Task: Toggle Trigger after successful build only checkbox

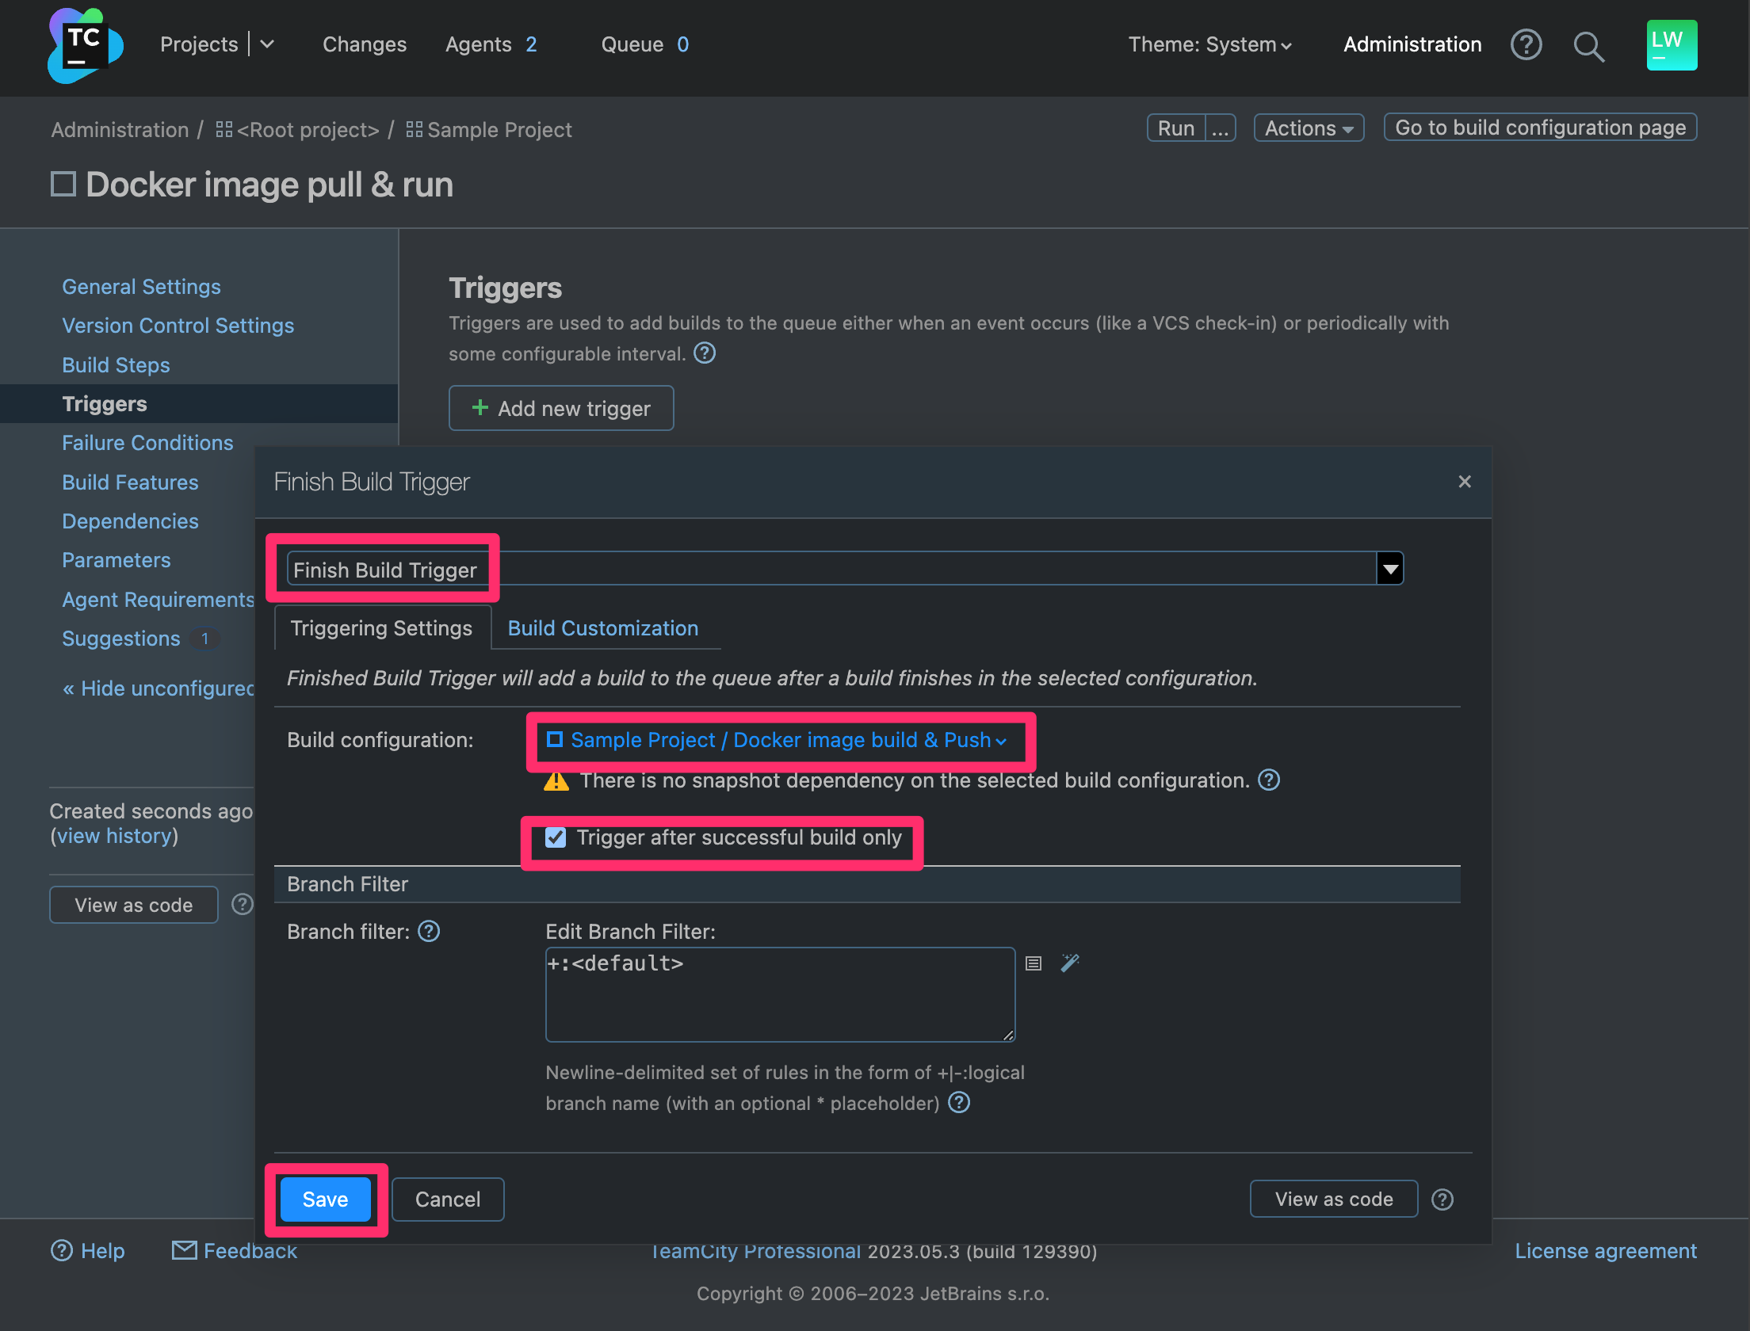Action: pyautogui.click(x=556, y=837)
